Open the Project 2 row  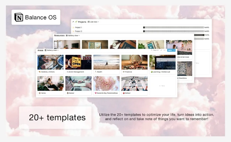tap(141, 31)
